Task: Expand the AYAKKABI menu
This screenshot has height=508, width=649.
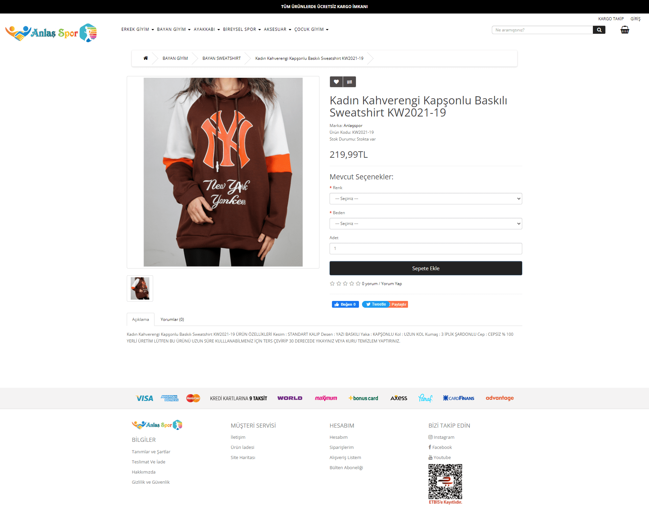Action: coord(207,29)
